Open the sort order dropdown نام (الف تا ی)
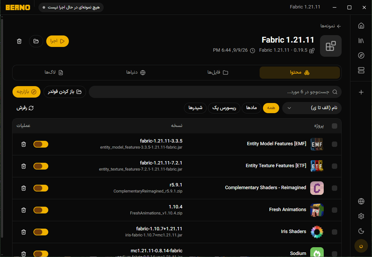This screenshot has width=372, height=257. (x=312, y=108)
